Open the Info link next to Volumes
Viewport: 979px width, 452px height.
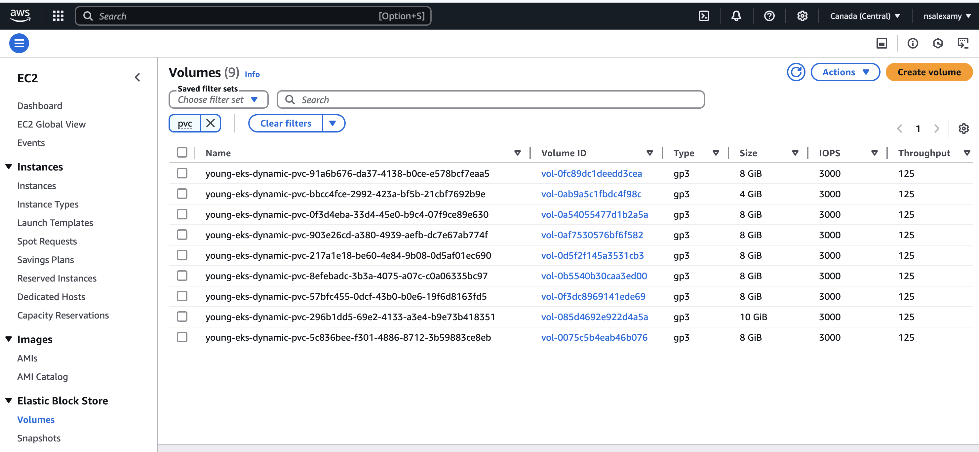click(252, 74)
